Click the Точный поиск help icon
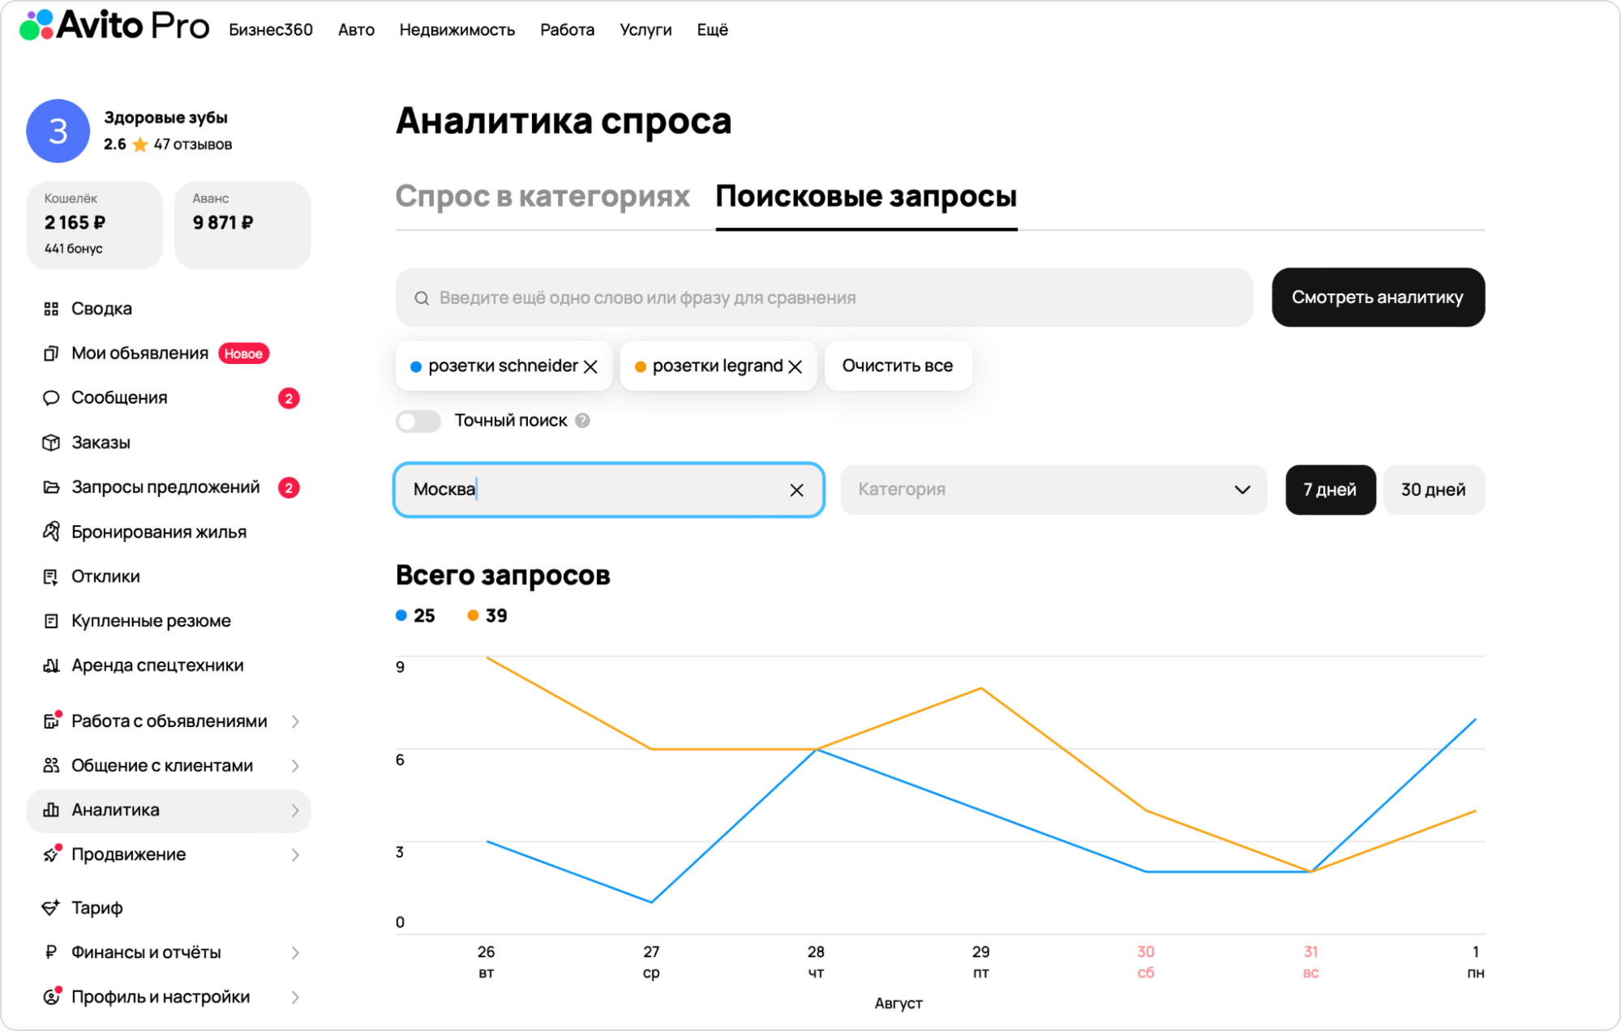 click(x=582, y=421)
